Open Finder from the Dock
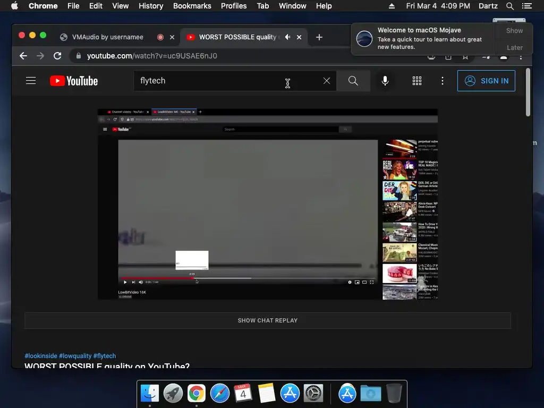Viewport: 544px width, 408px height. click(150, 394)
